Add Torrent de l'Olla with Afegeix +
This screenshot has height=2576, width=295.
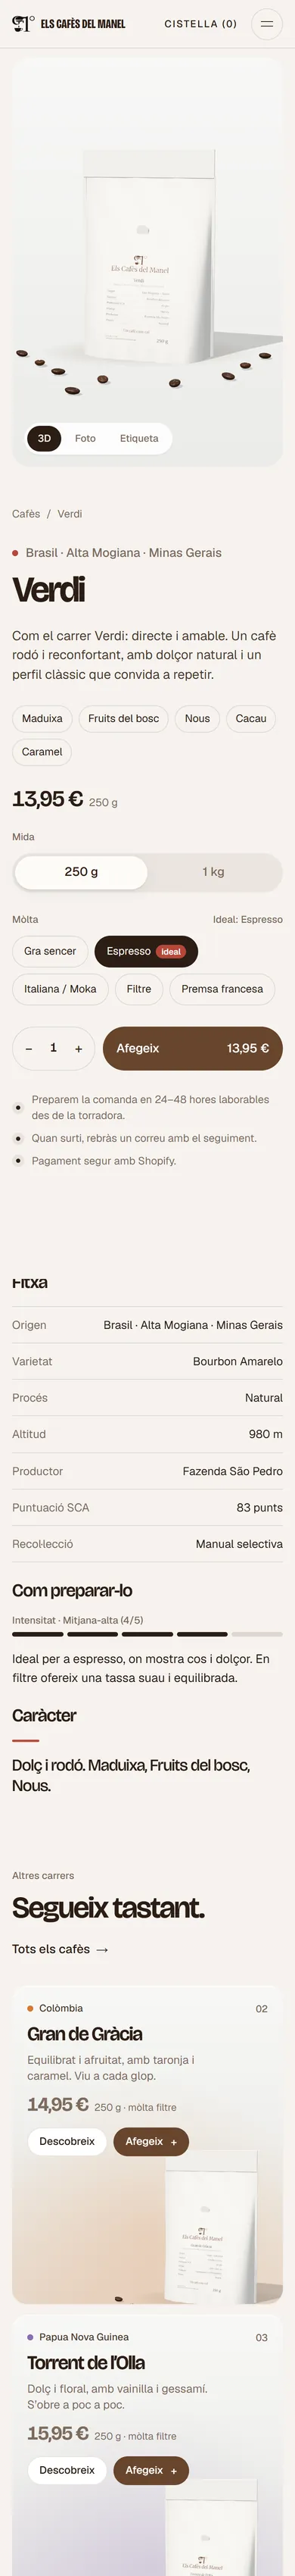[x=151, y=2470]
